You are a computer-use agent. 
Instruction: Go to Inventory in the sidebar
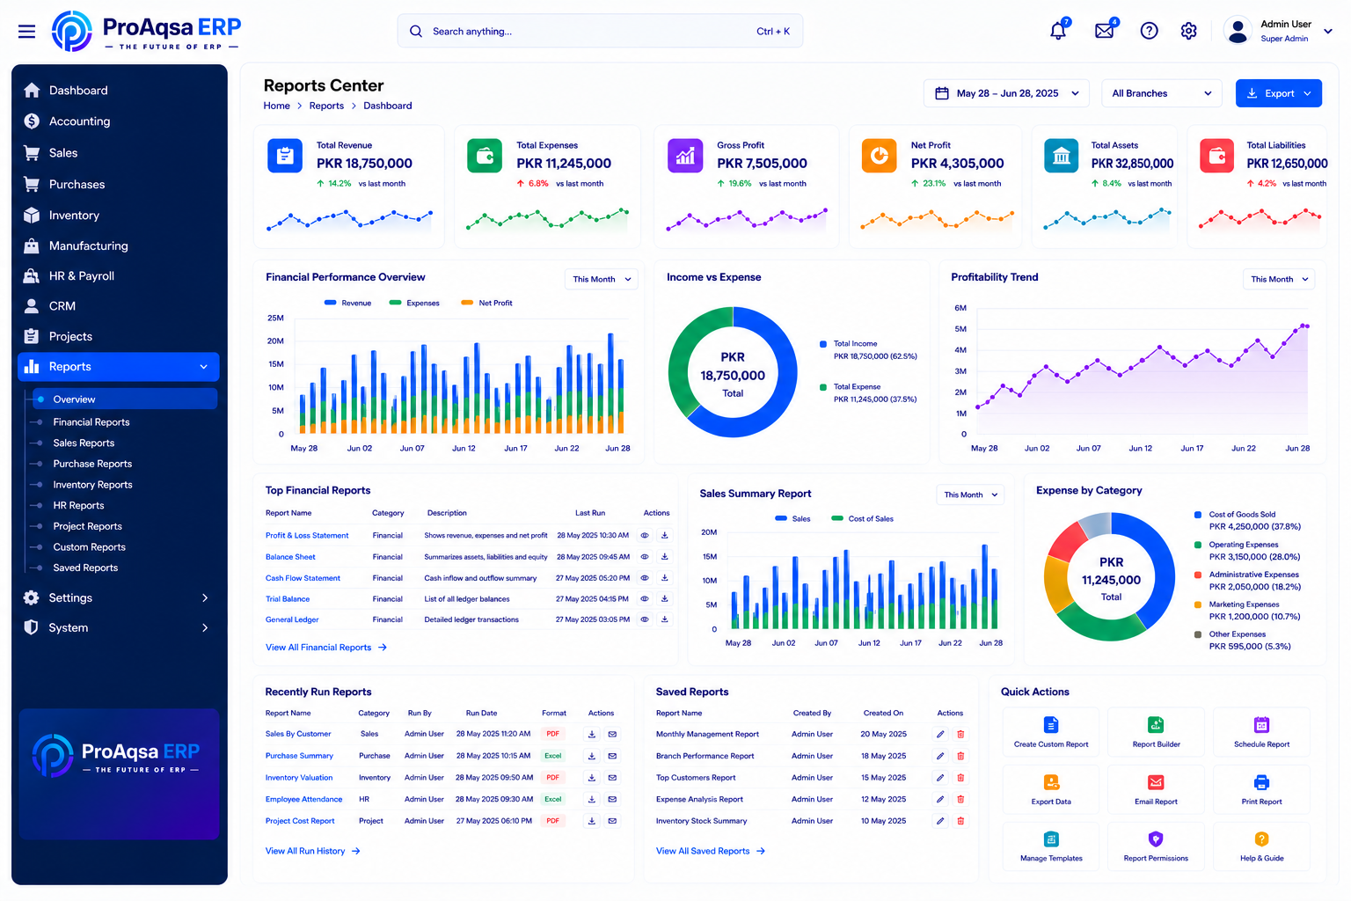118,216
